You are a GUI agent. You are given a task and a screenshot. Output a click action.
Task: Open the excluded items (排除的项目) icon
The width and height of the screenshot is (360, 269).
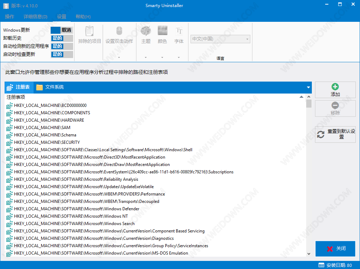89,31
